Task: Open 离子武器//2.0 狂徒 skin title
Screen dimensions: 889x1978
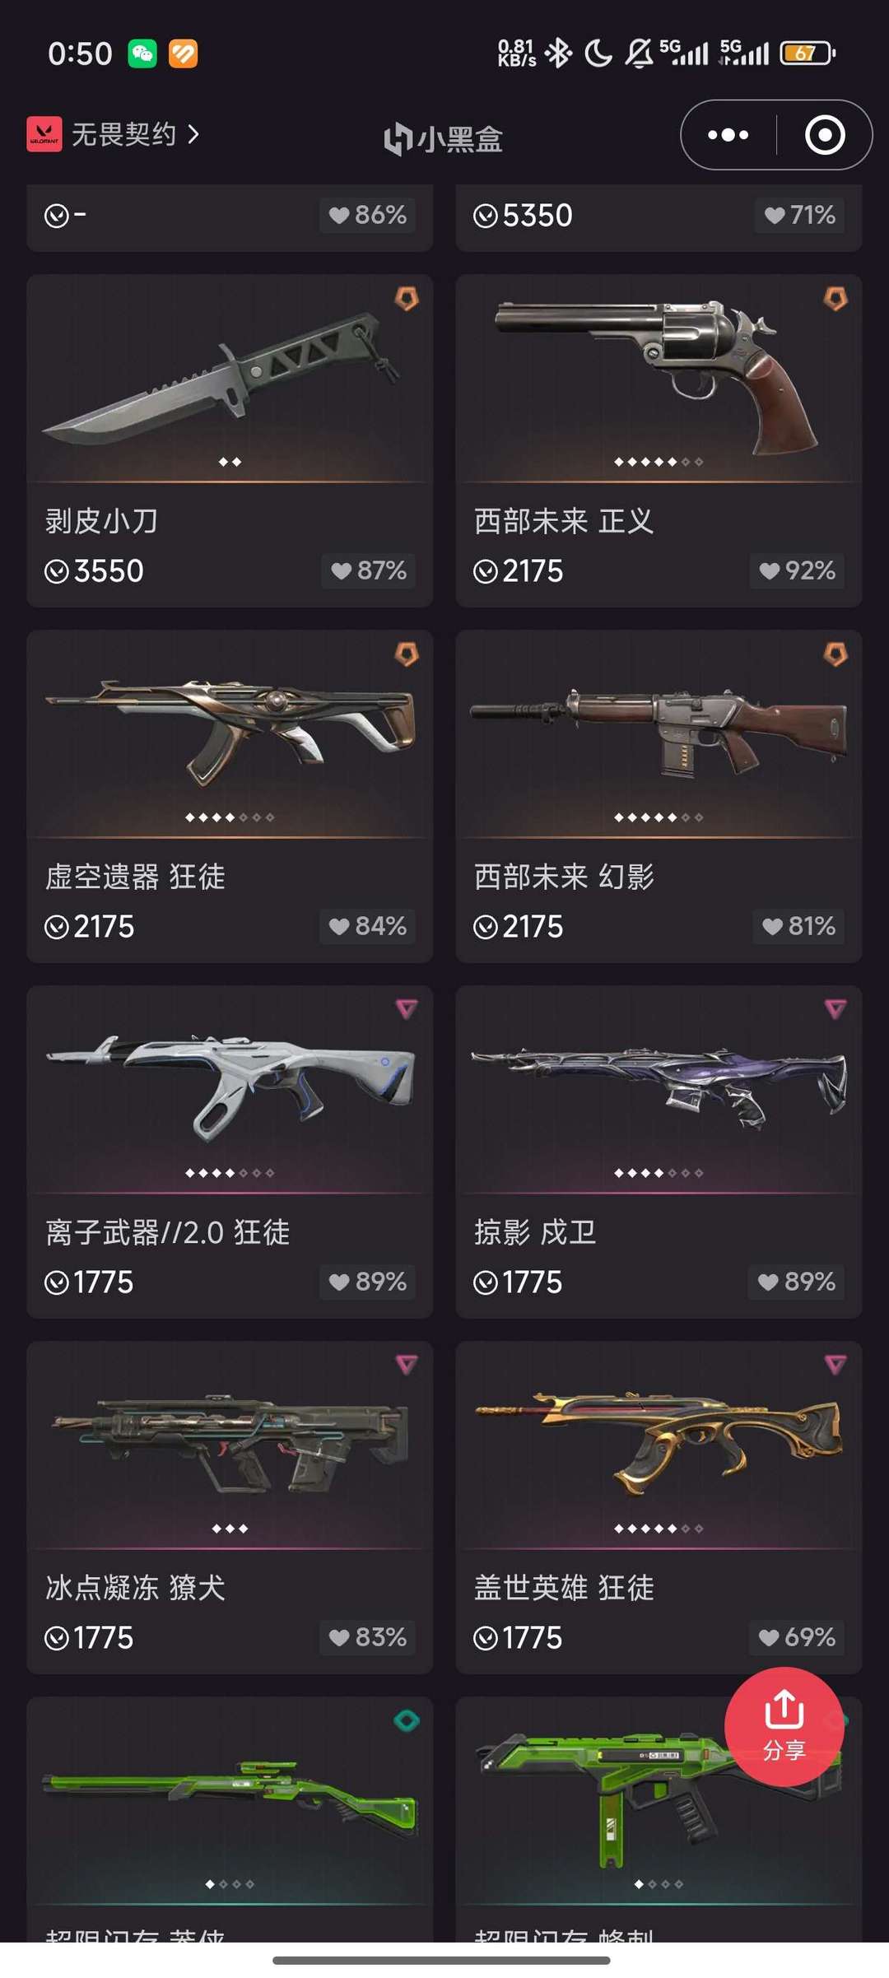Action: (167, 1232)
